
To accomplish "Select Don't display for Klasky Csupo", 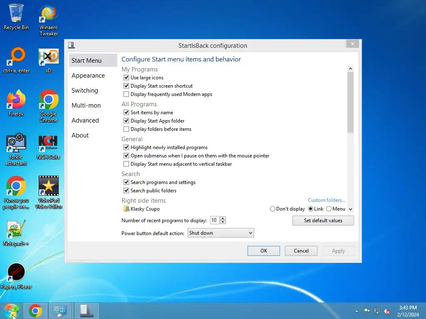I will (272, 209).
